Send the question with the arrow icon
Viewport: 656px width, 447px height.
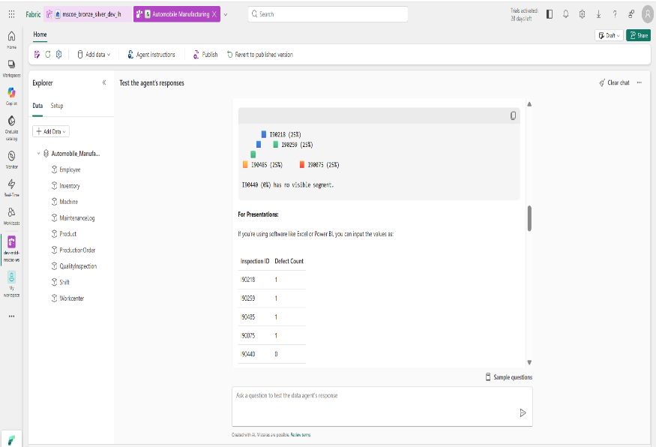point(523,412)
